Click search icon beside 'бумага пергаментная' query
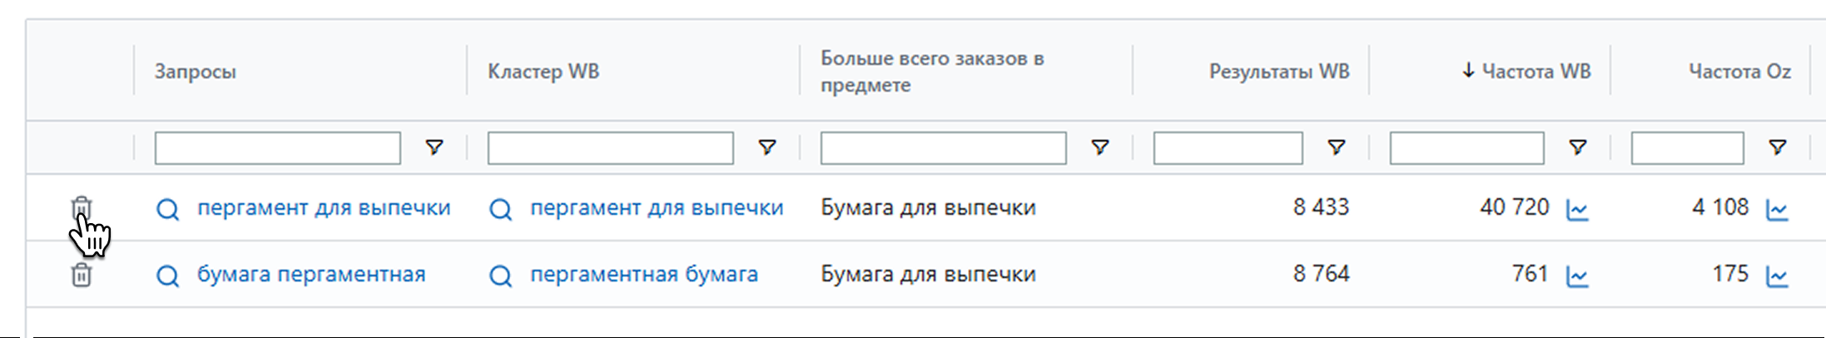 (167, 276)
